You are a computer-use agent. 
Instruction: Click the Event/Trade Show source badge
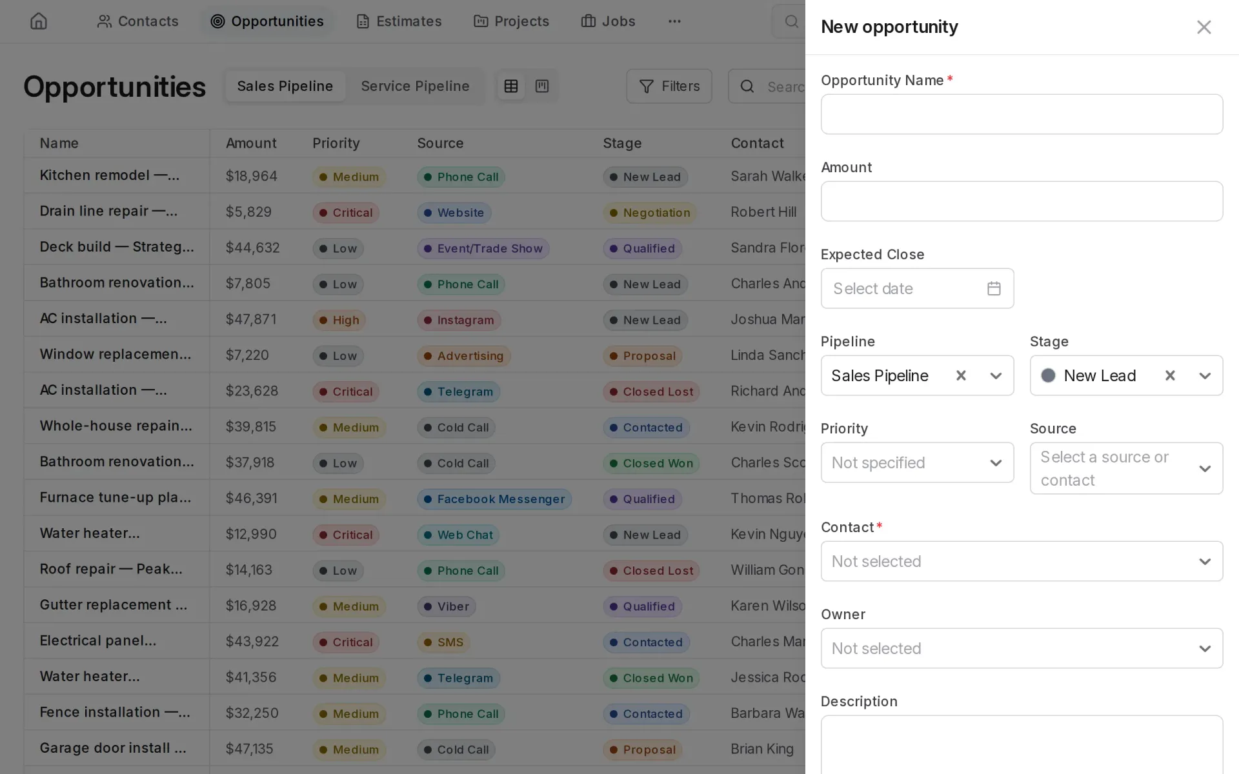(x=483, y=248)
